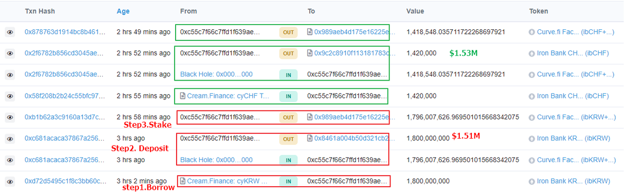Click the eye icon beside hash 0x58f208b2b24c55bfc97

(9, 96)
